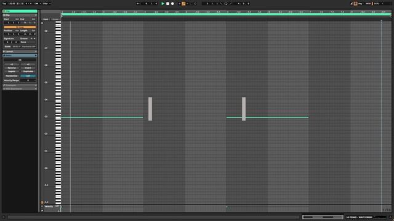Image resolution: width=394 pixels, height=221 pixels.
Task: Toggle the Fold button
Action: (46, 19)
